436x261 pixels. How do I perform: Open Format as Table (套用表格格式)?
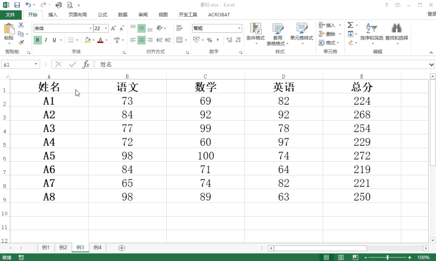(277, 34)
